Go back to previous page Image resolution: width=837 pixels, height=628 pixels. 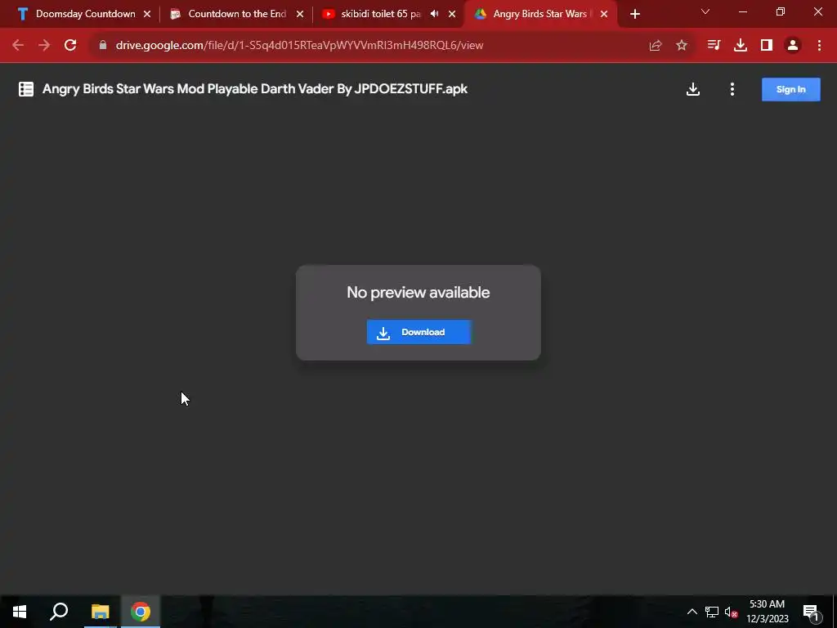point(18,45)
